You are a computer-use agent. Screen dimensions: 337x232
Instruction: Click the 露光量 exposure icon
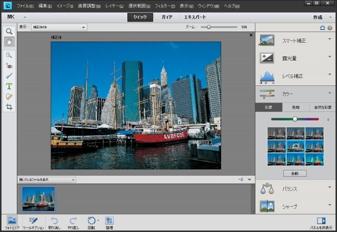click(267, 57)
